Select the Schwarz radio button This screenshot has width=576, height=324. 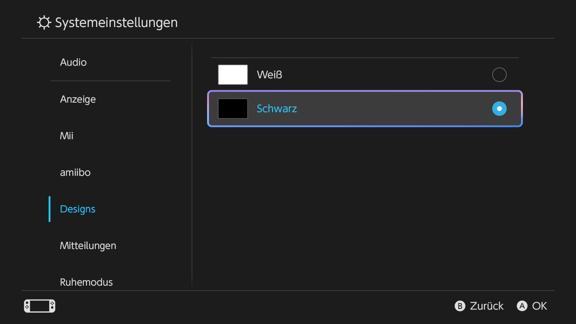499,109
